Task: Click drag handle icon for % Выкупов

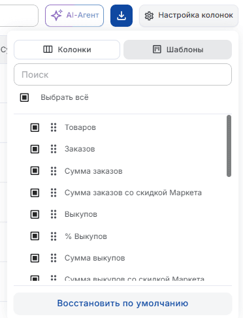Action: click(54, 236)
